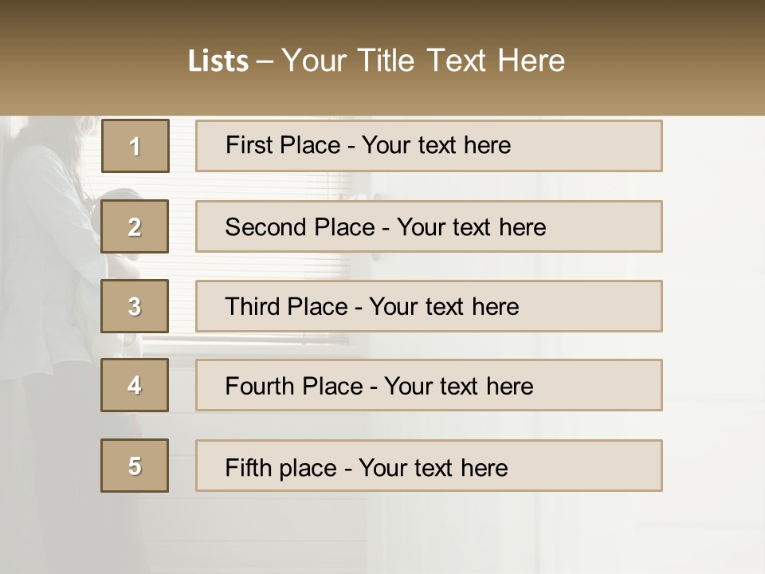Viewport: 765px width, 574px height.
Task: Click the word Second in the list
Action: pos(265,227)
